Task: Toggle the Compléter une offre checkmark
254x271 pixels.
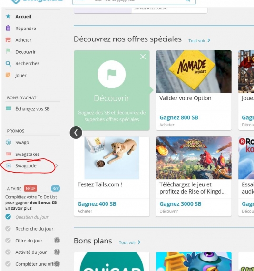Action: point(8,264)
